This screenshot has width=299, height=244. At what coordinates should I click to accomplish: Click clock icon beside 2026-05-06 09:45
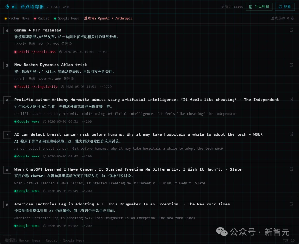coord(45,191)
